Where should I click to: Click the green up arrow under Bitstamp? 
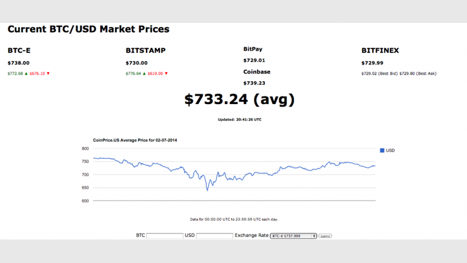point(144,73)
